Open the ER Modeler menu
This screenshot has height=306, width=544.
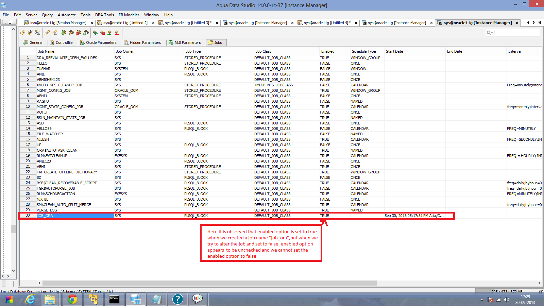coord(129,15)
